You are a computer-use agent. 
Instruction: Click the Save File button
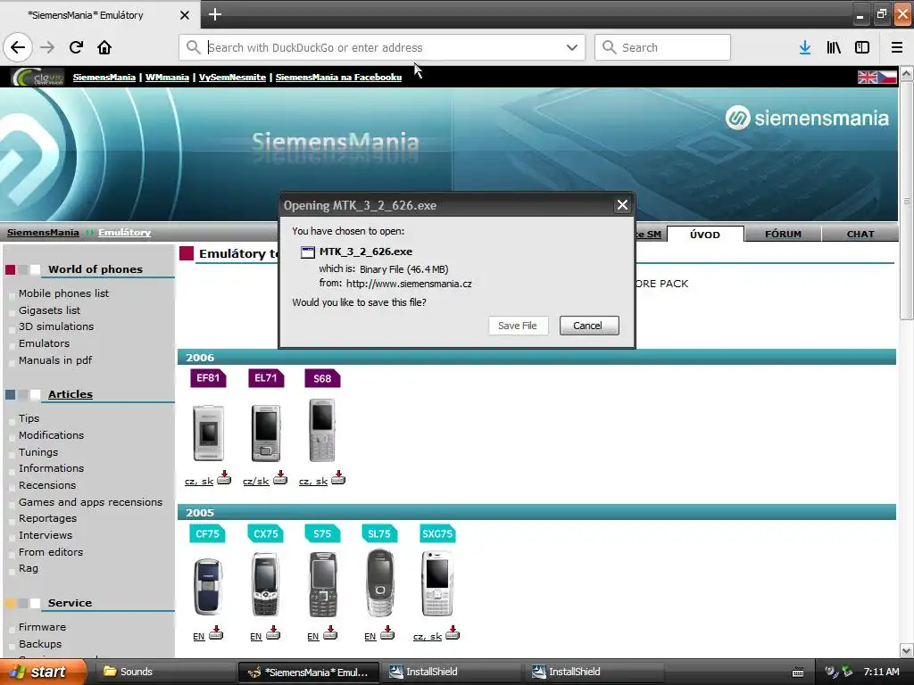(518, 326)
